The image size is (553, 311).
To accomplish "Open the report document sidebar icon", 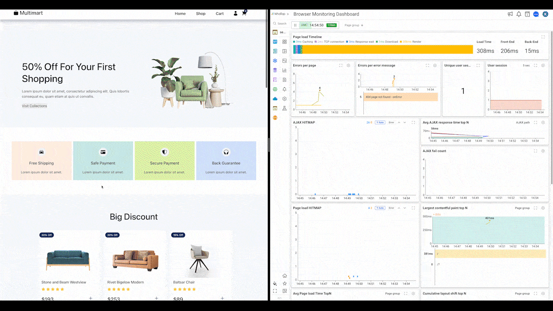I will (x=284, y=80).
